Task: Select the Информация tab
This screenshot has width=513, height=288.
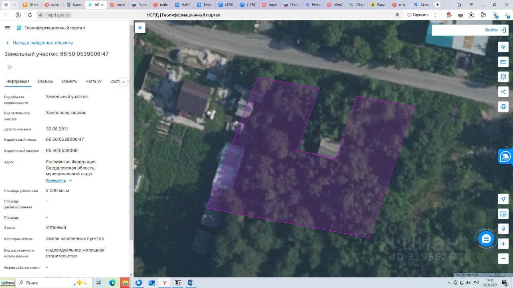Action: pyautogui.click(x=18, y=81)
